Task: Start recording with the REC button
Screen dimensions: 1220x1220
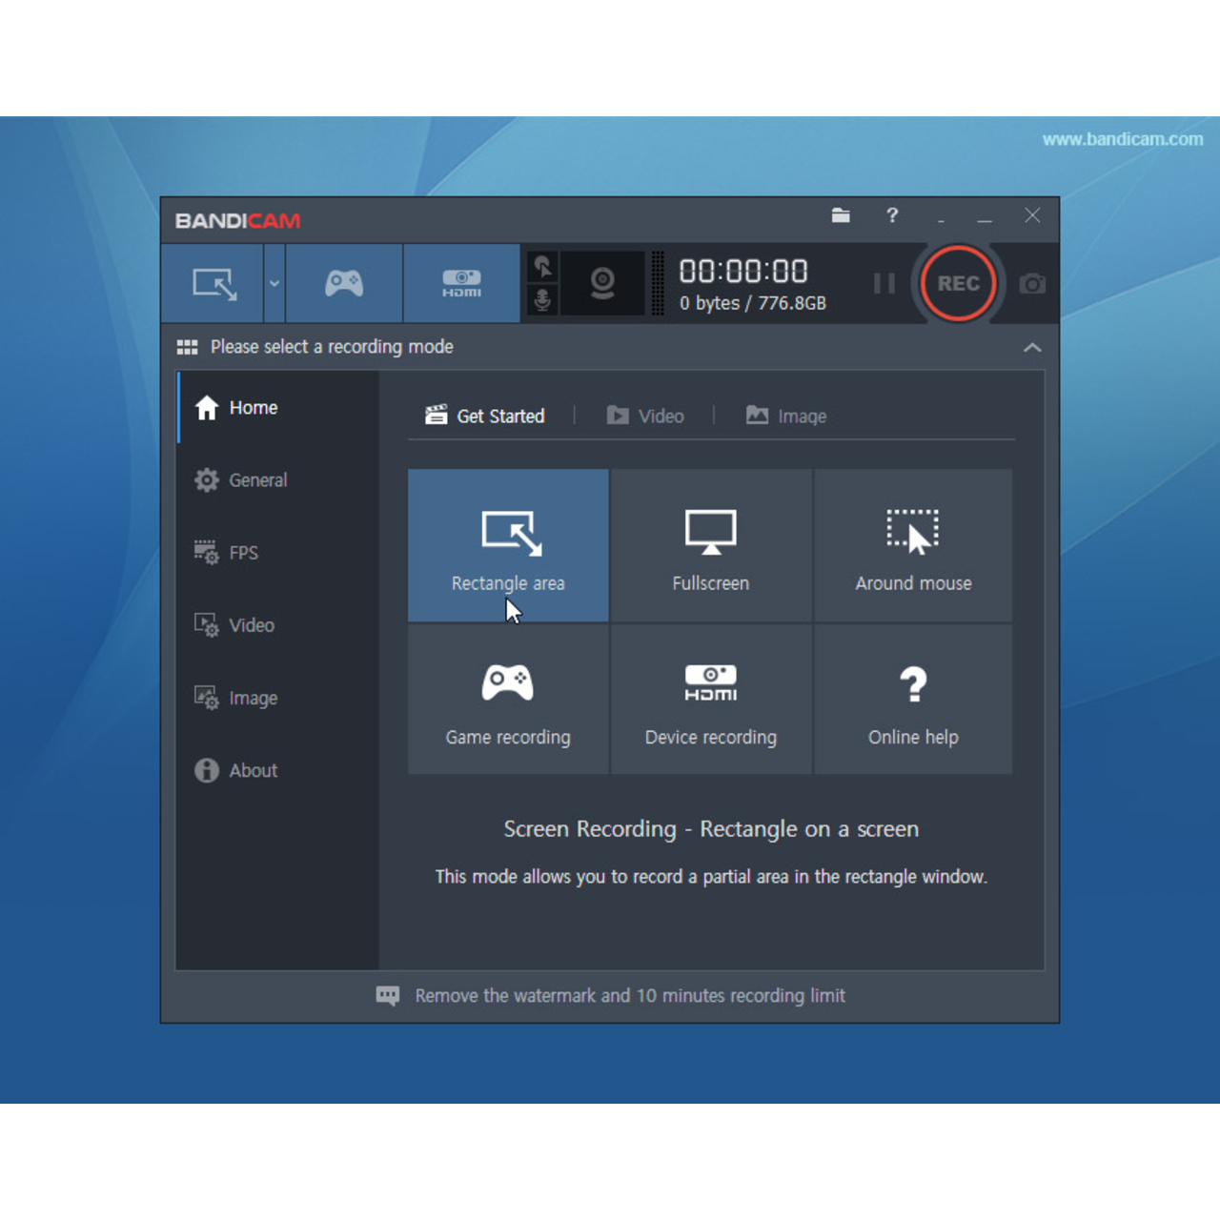Action: 958,284
